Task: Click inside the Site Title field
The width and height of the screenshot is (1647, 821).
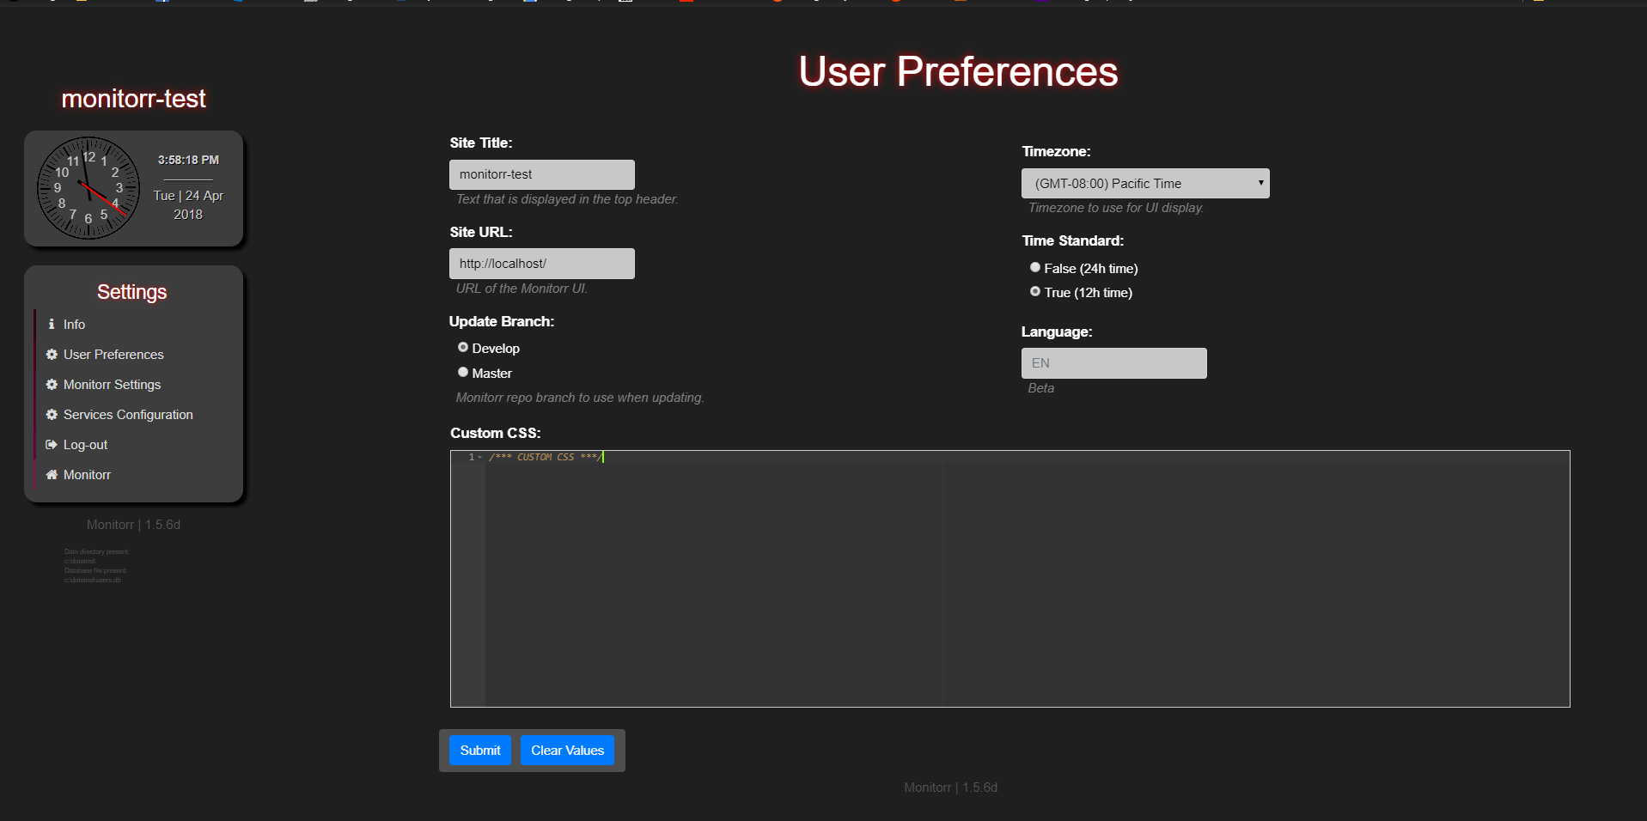Action: pyautogui.click(x=541, y=173)
